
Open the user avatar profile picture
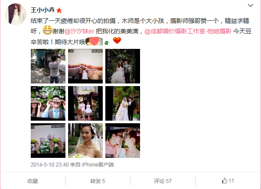pos(16,14)
